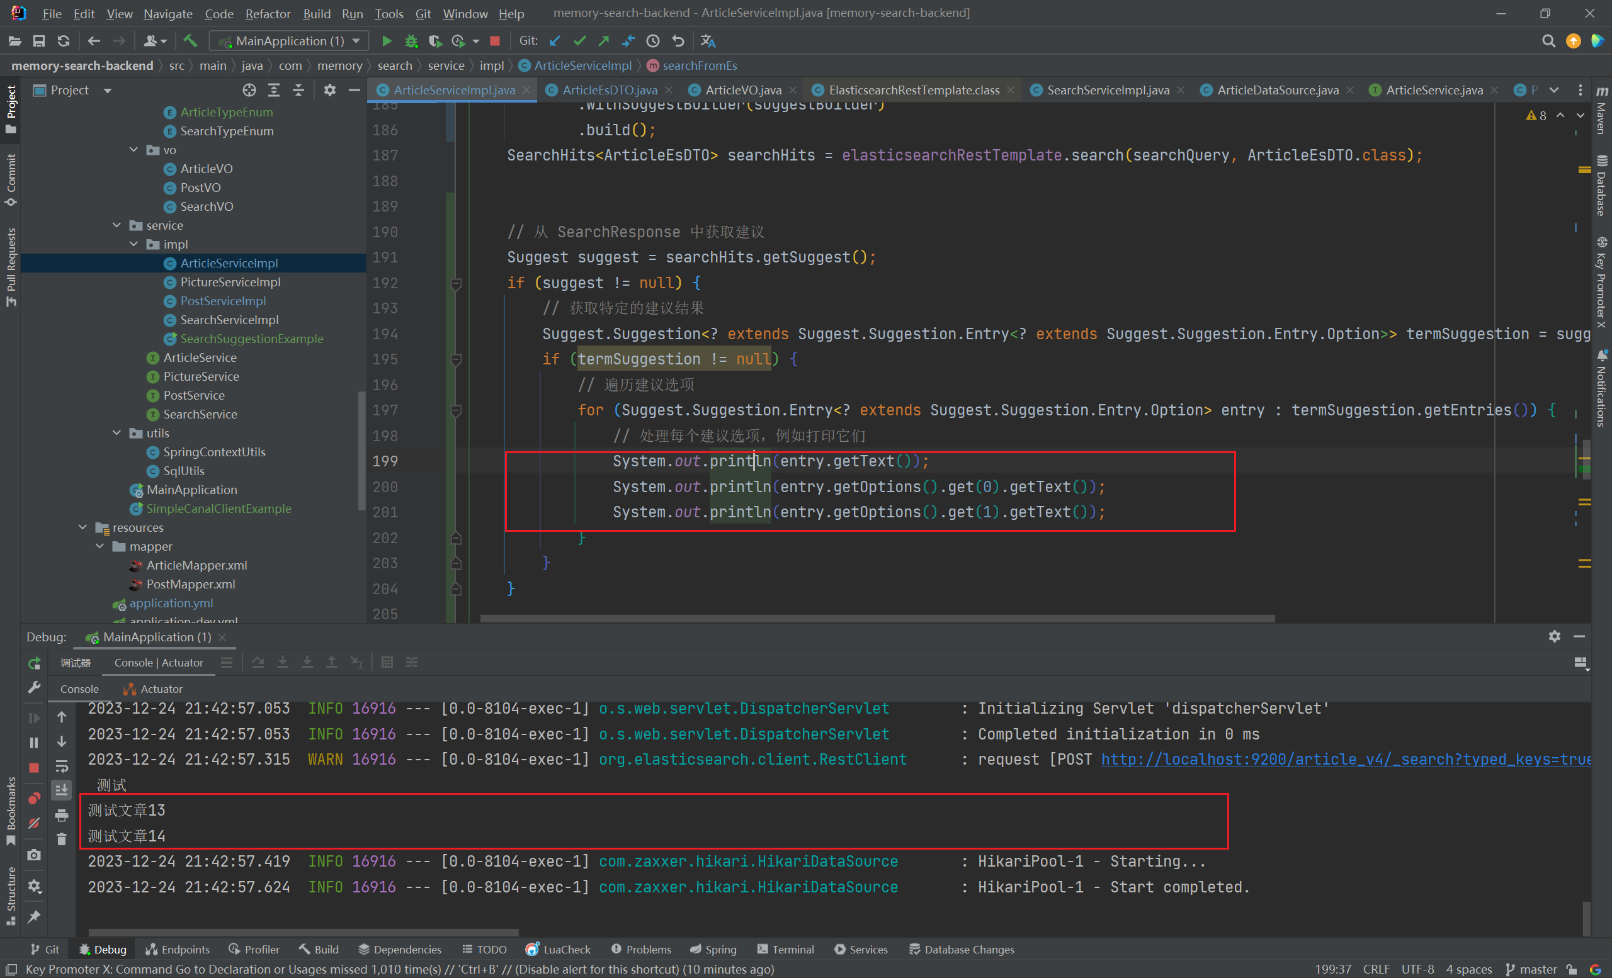This screenshot has width=1612, height=978.
Task: Print console output with printer icon
Action: pyautogui.click(x=62, y=815)
